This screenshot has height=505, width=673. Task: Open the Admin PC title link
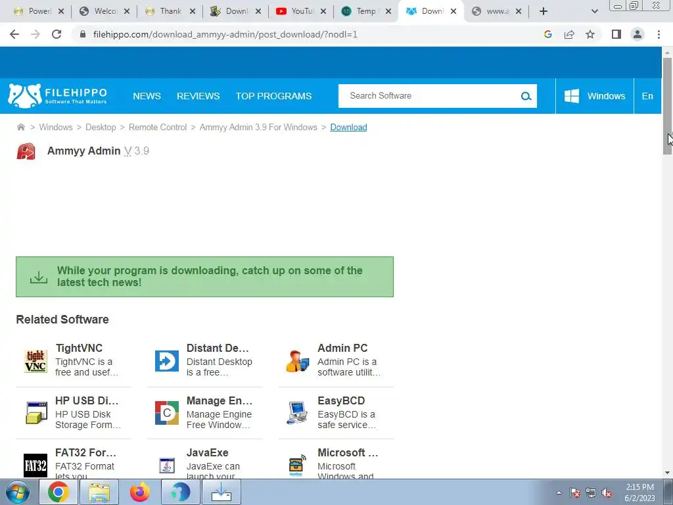(342, 348)
